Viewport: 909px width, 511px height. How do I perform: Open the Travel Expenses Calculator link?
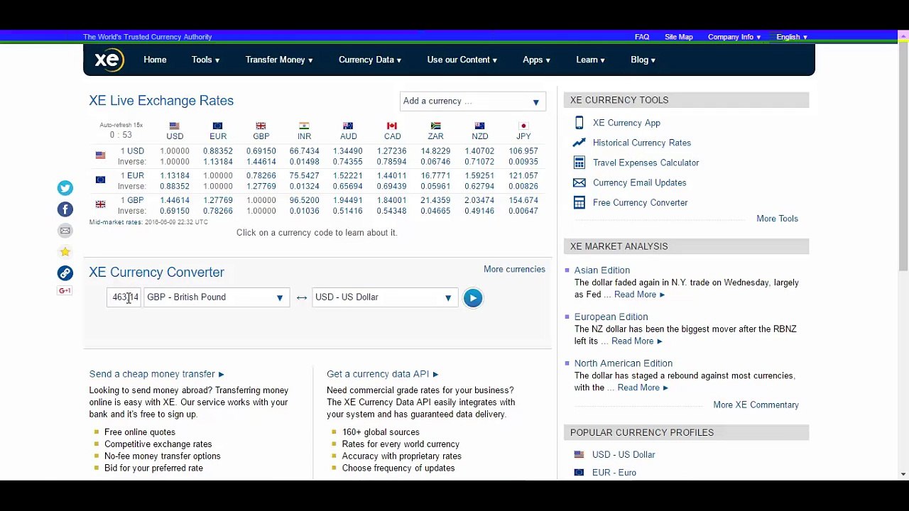pyautogui.click(x=646, y=163)
